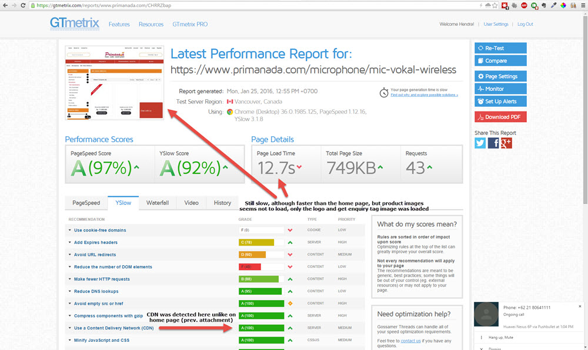Click the 'contact us' link
This screenshot has height=350, width=588.
(410, 341)
